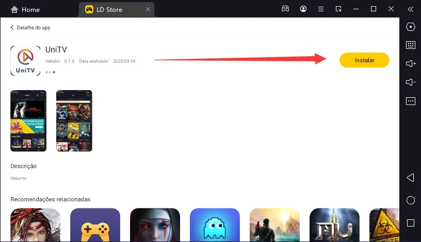Increase volume with speaker plus icon
The width and height of the screenshot is (421, 242).
click(411, 63)
